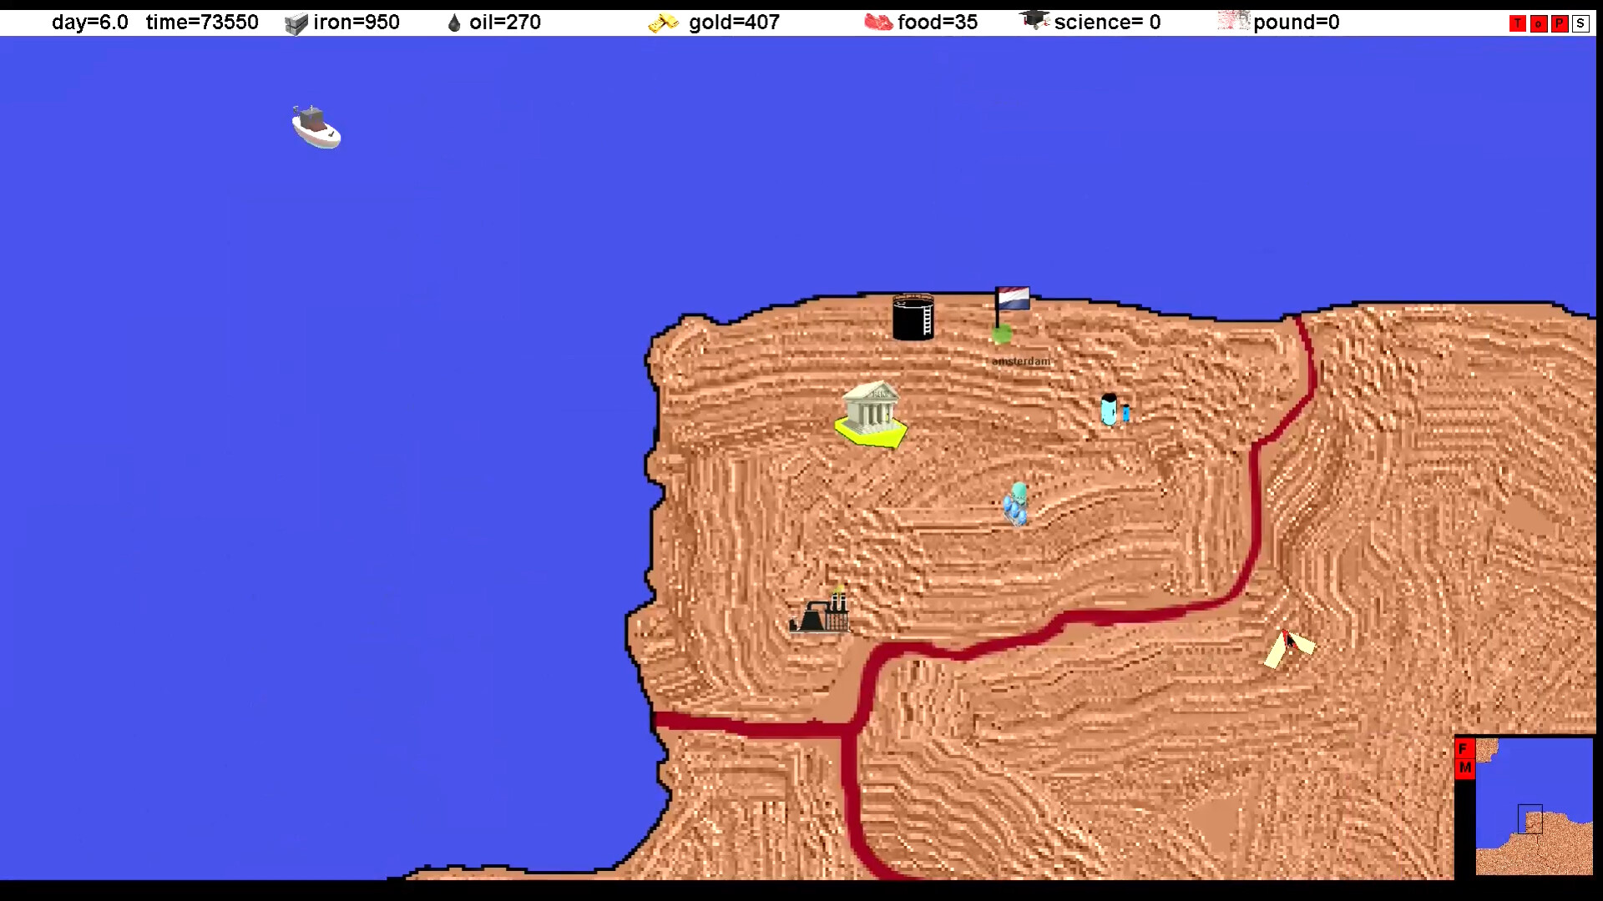
Task: Toggle the red T button
Action: (1517, 23)
